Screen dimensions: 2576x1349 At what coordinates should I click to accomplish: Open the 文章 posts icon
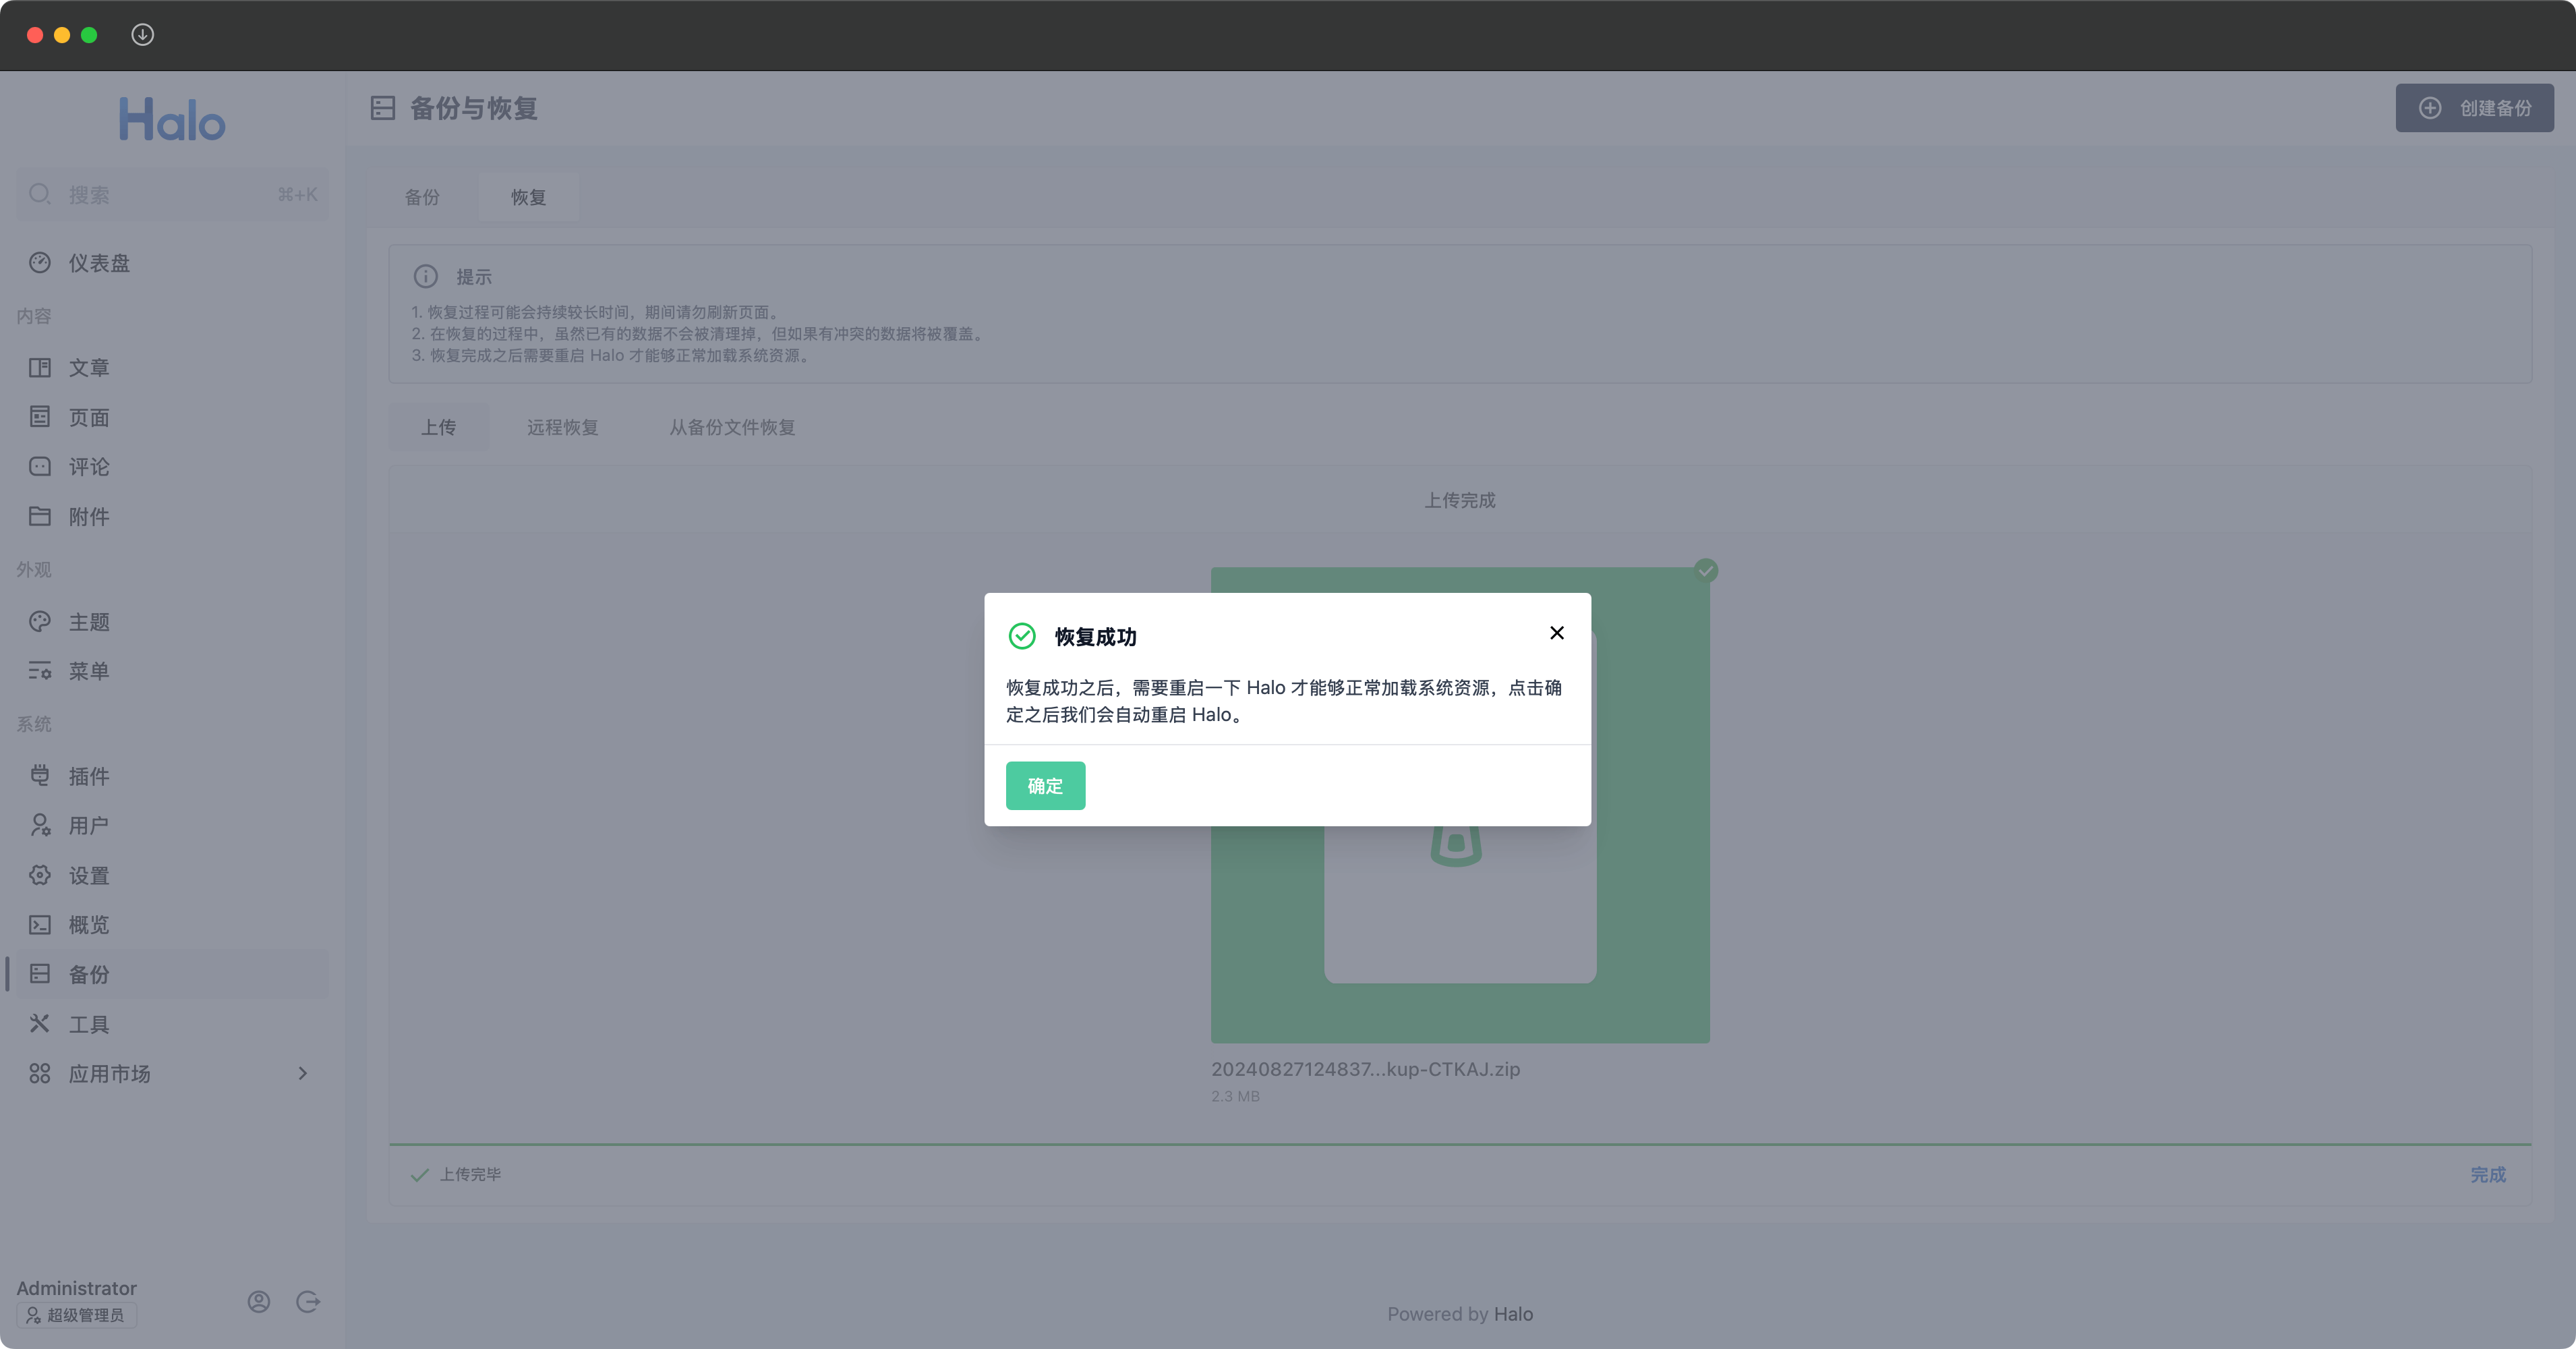pyautogui.click(x=40, y=368)
